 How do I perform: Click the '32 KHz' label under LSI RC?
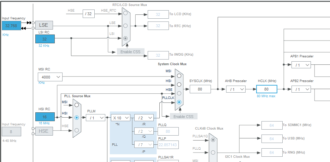point(44,45)
